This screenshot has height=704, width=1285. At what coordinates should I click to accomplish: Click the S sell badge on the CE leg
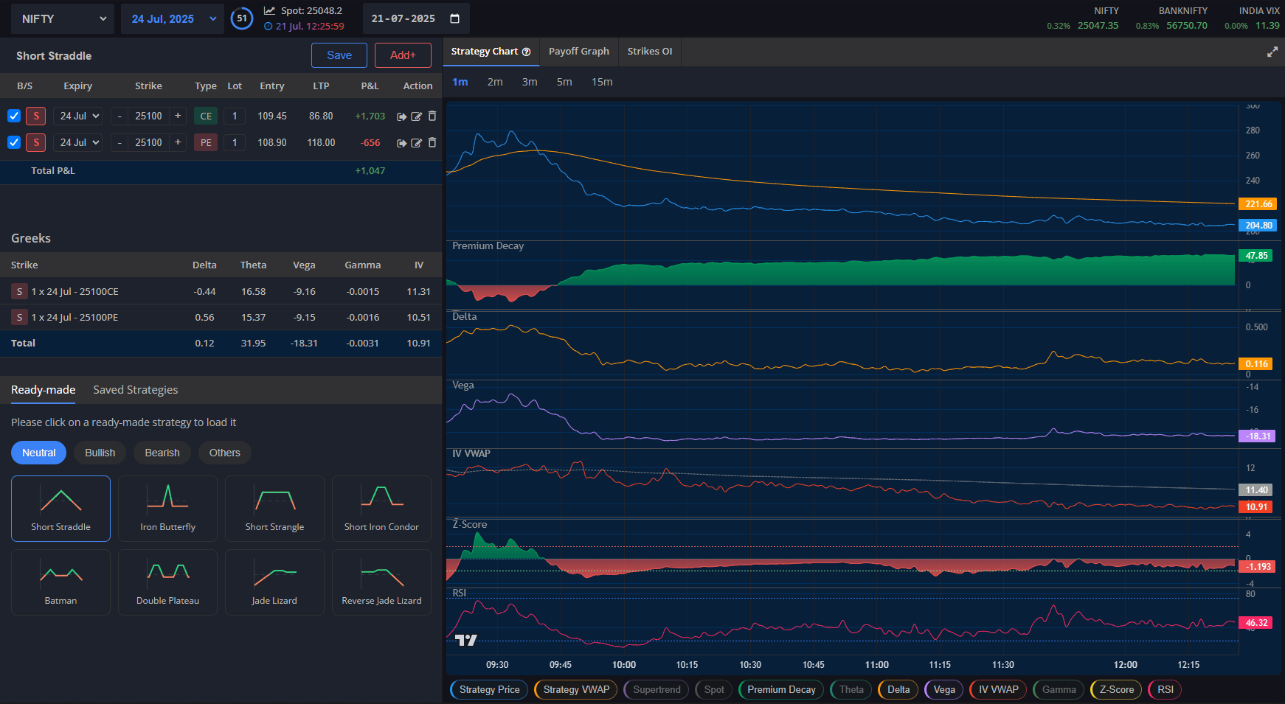click(36, 116)
